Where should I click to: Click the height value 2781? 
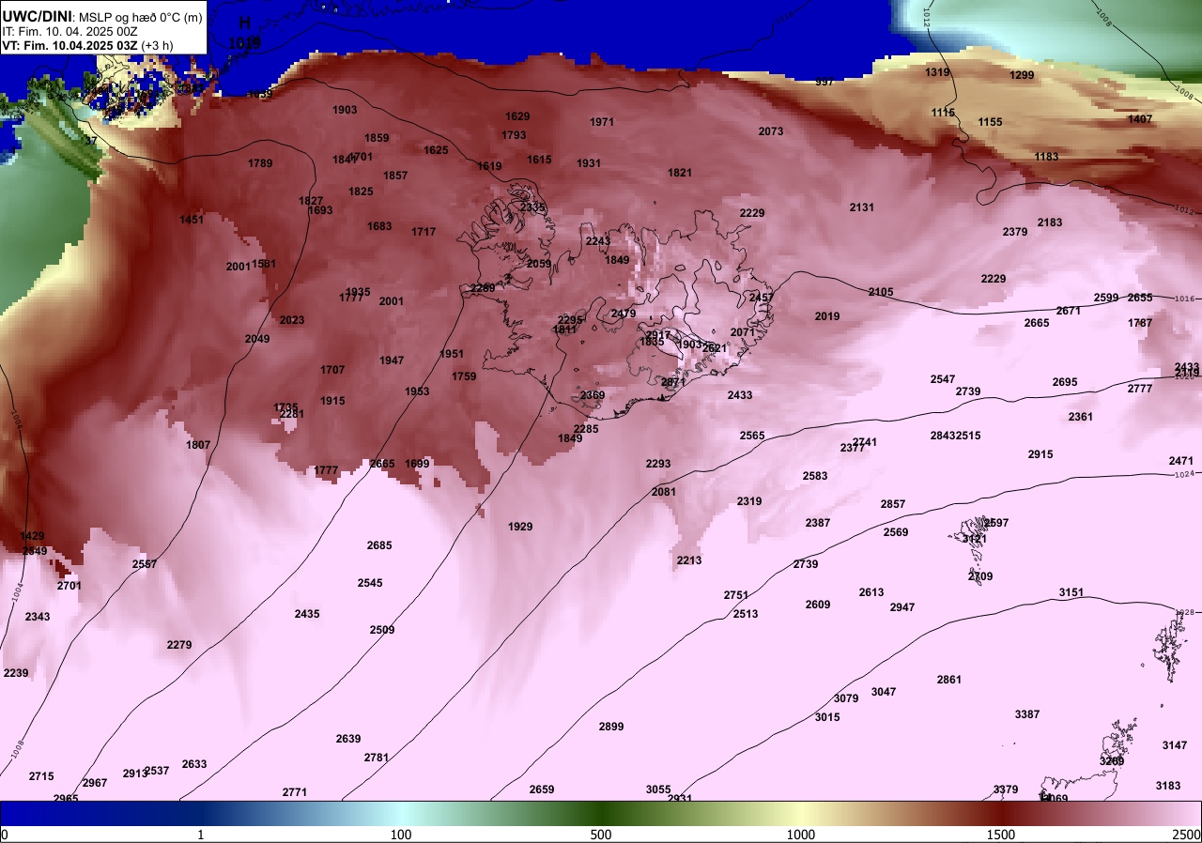click(377, 758)
